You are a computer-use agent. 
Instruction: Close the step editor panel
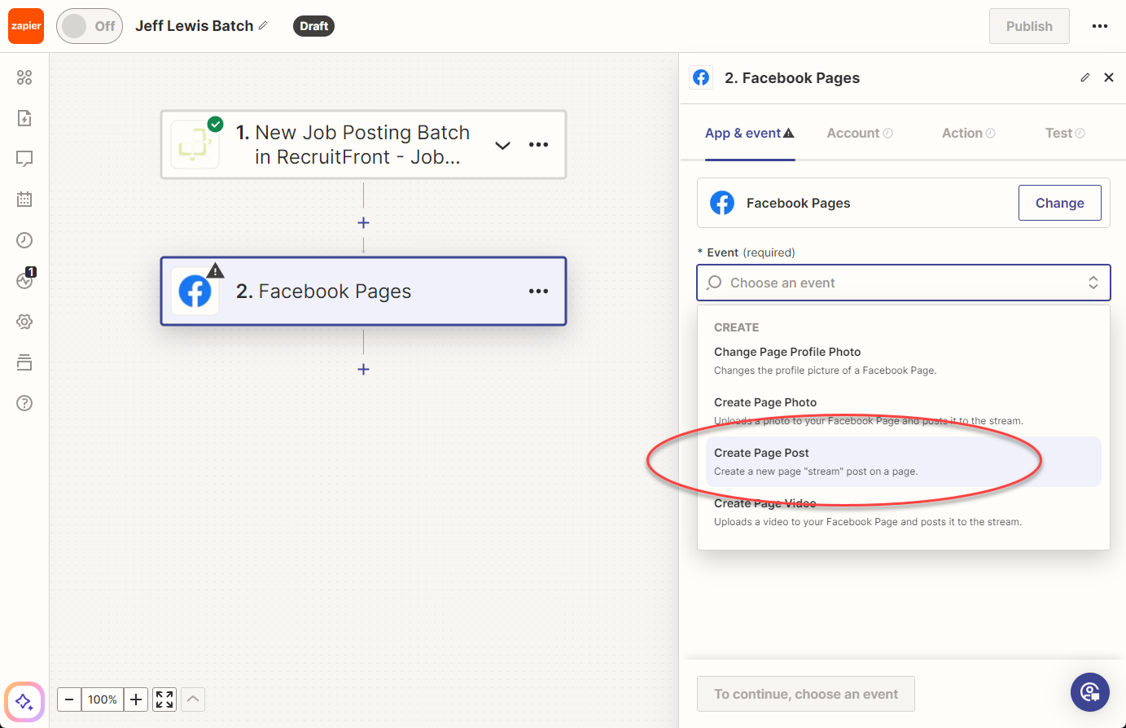[1109, 77]
